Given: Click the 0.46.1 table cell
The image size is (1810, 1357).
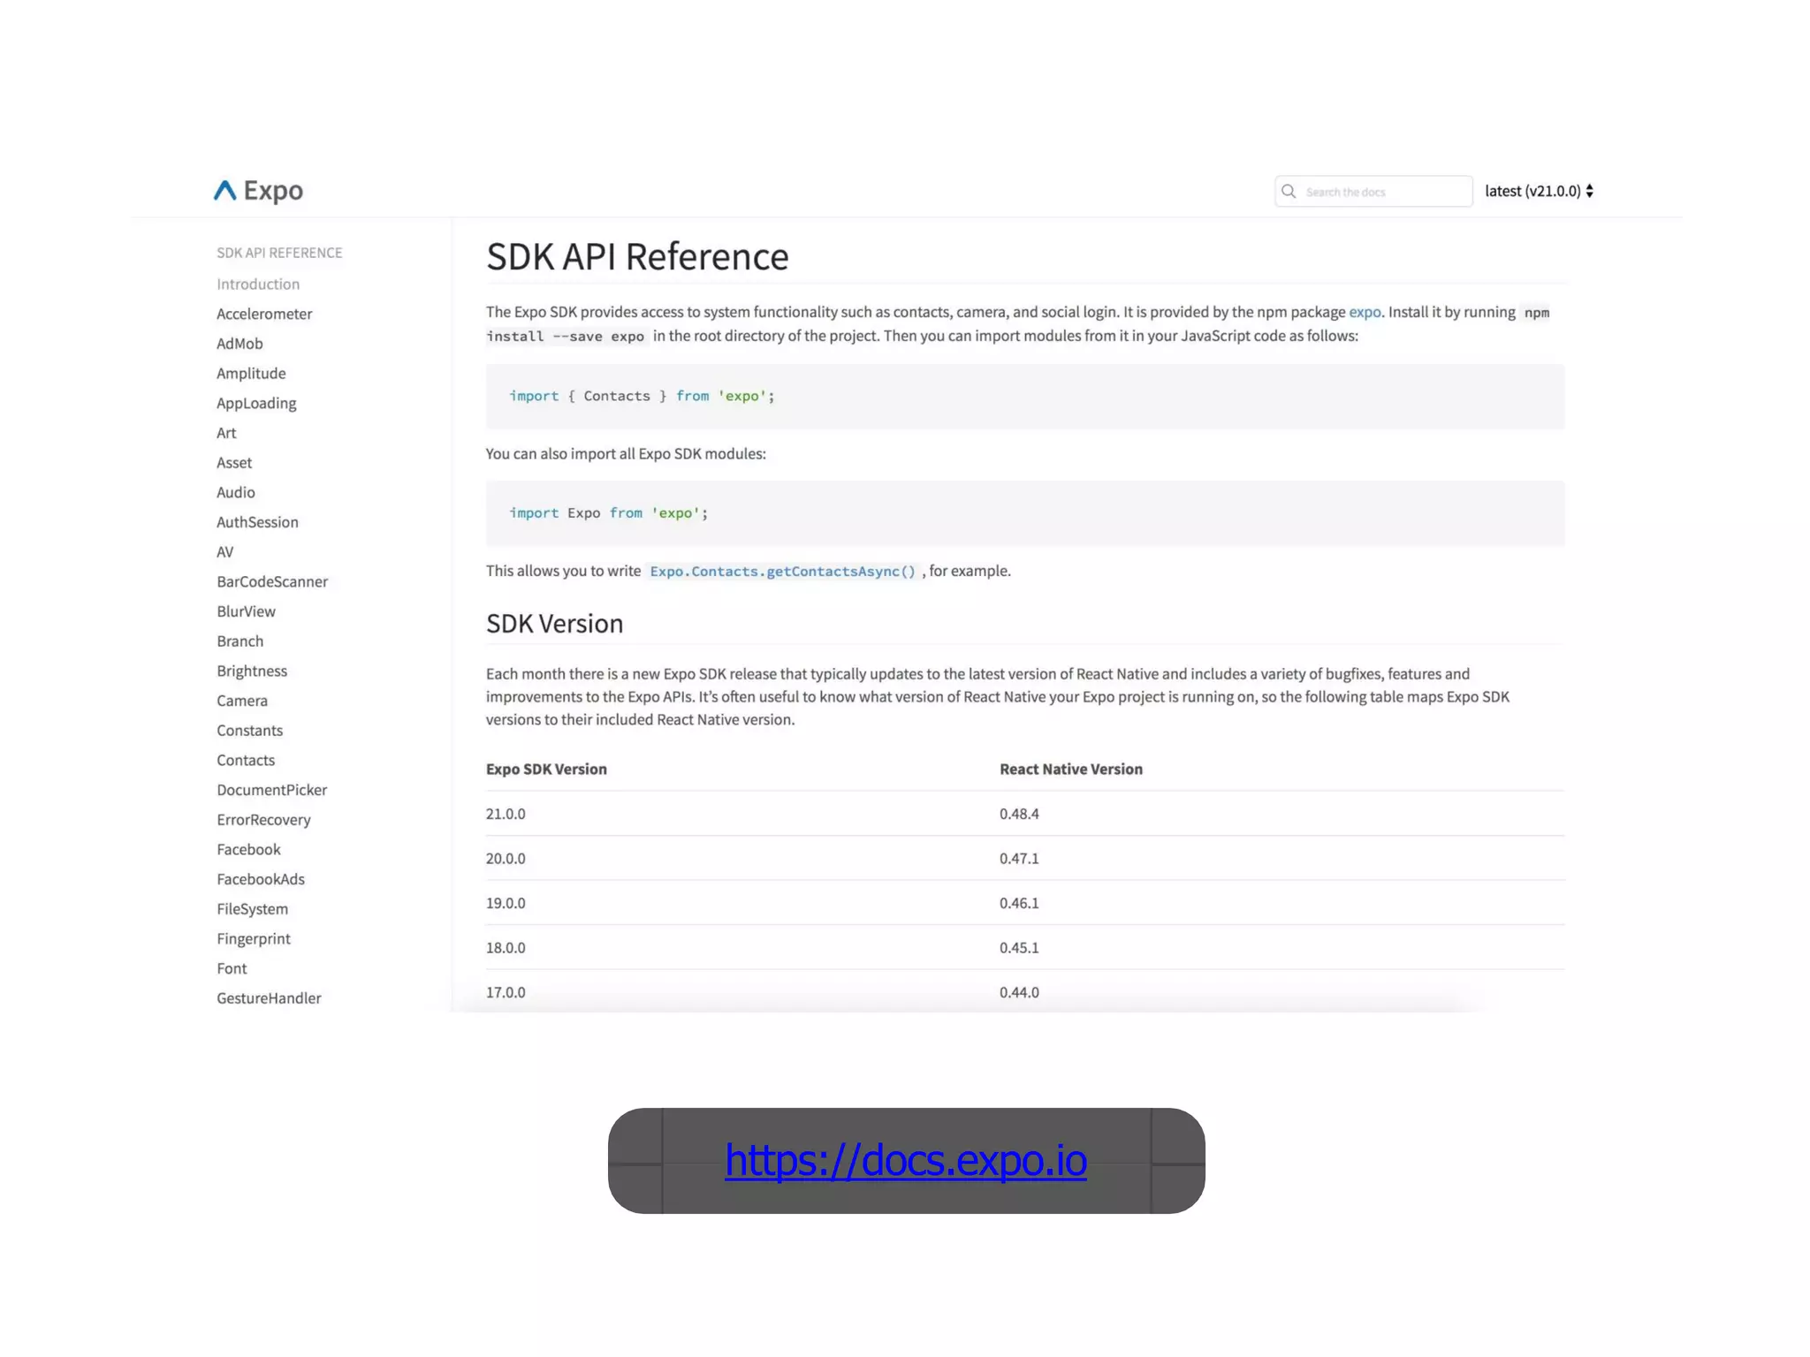Looking at the screenshot, I should (x=1019, y=903).
